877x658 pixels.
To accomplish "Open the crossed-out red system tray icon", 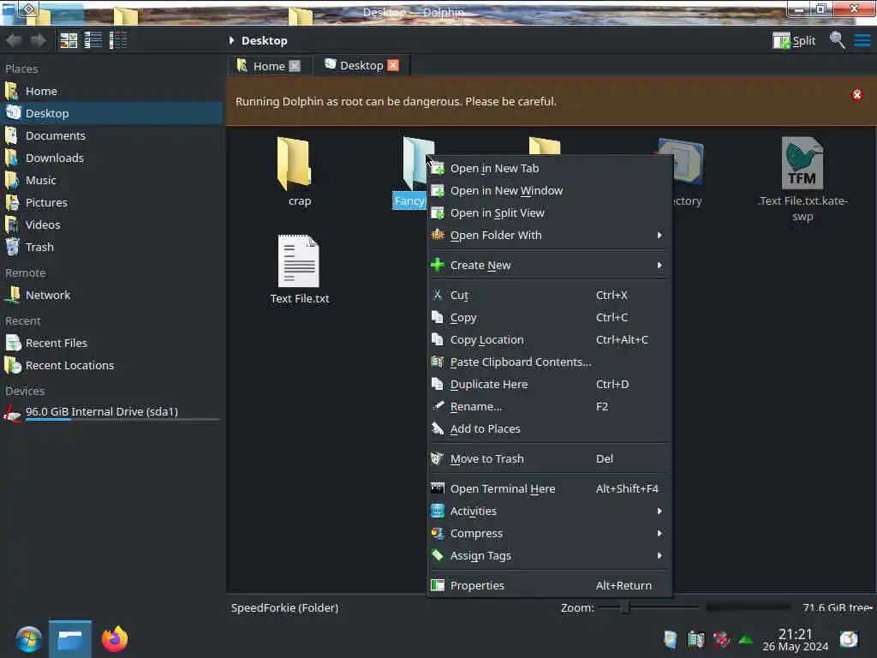I will click(x=721, y=639).
